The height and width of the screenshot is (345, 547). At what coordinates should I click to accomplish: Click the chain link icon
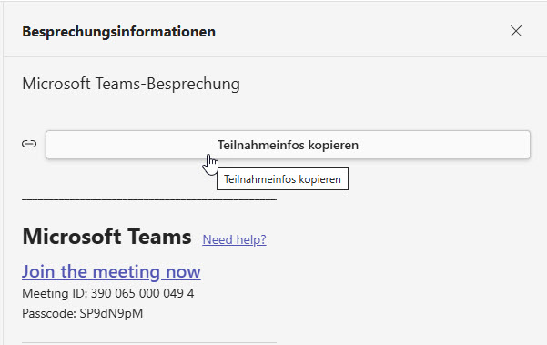coord(29,144)
